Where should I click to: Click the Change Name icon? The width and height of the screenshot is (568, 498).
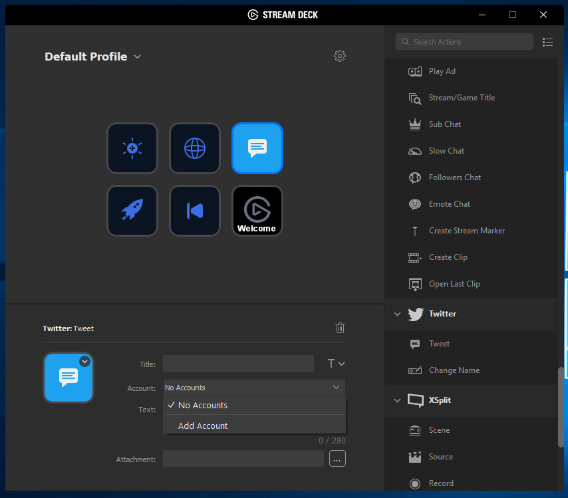415,370
